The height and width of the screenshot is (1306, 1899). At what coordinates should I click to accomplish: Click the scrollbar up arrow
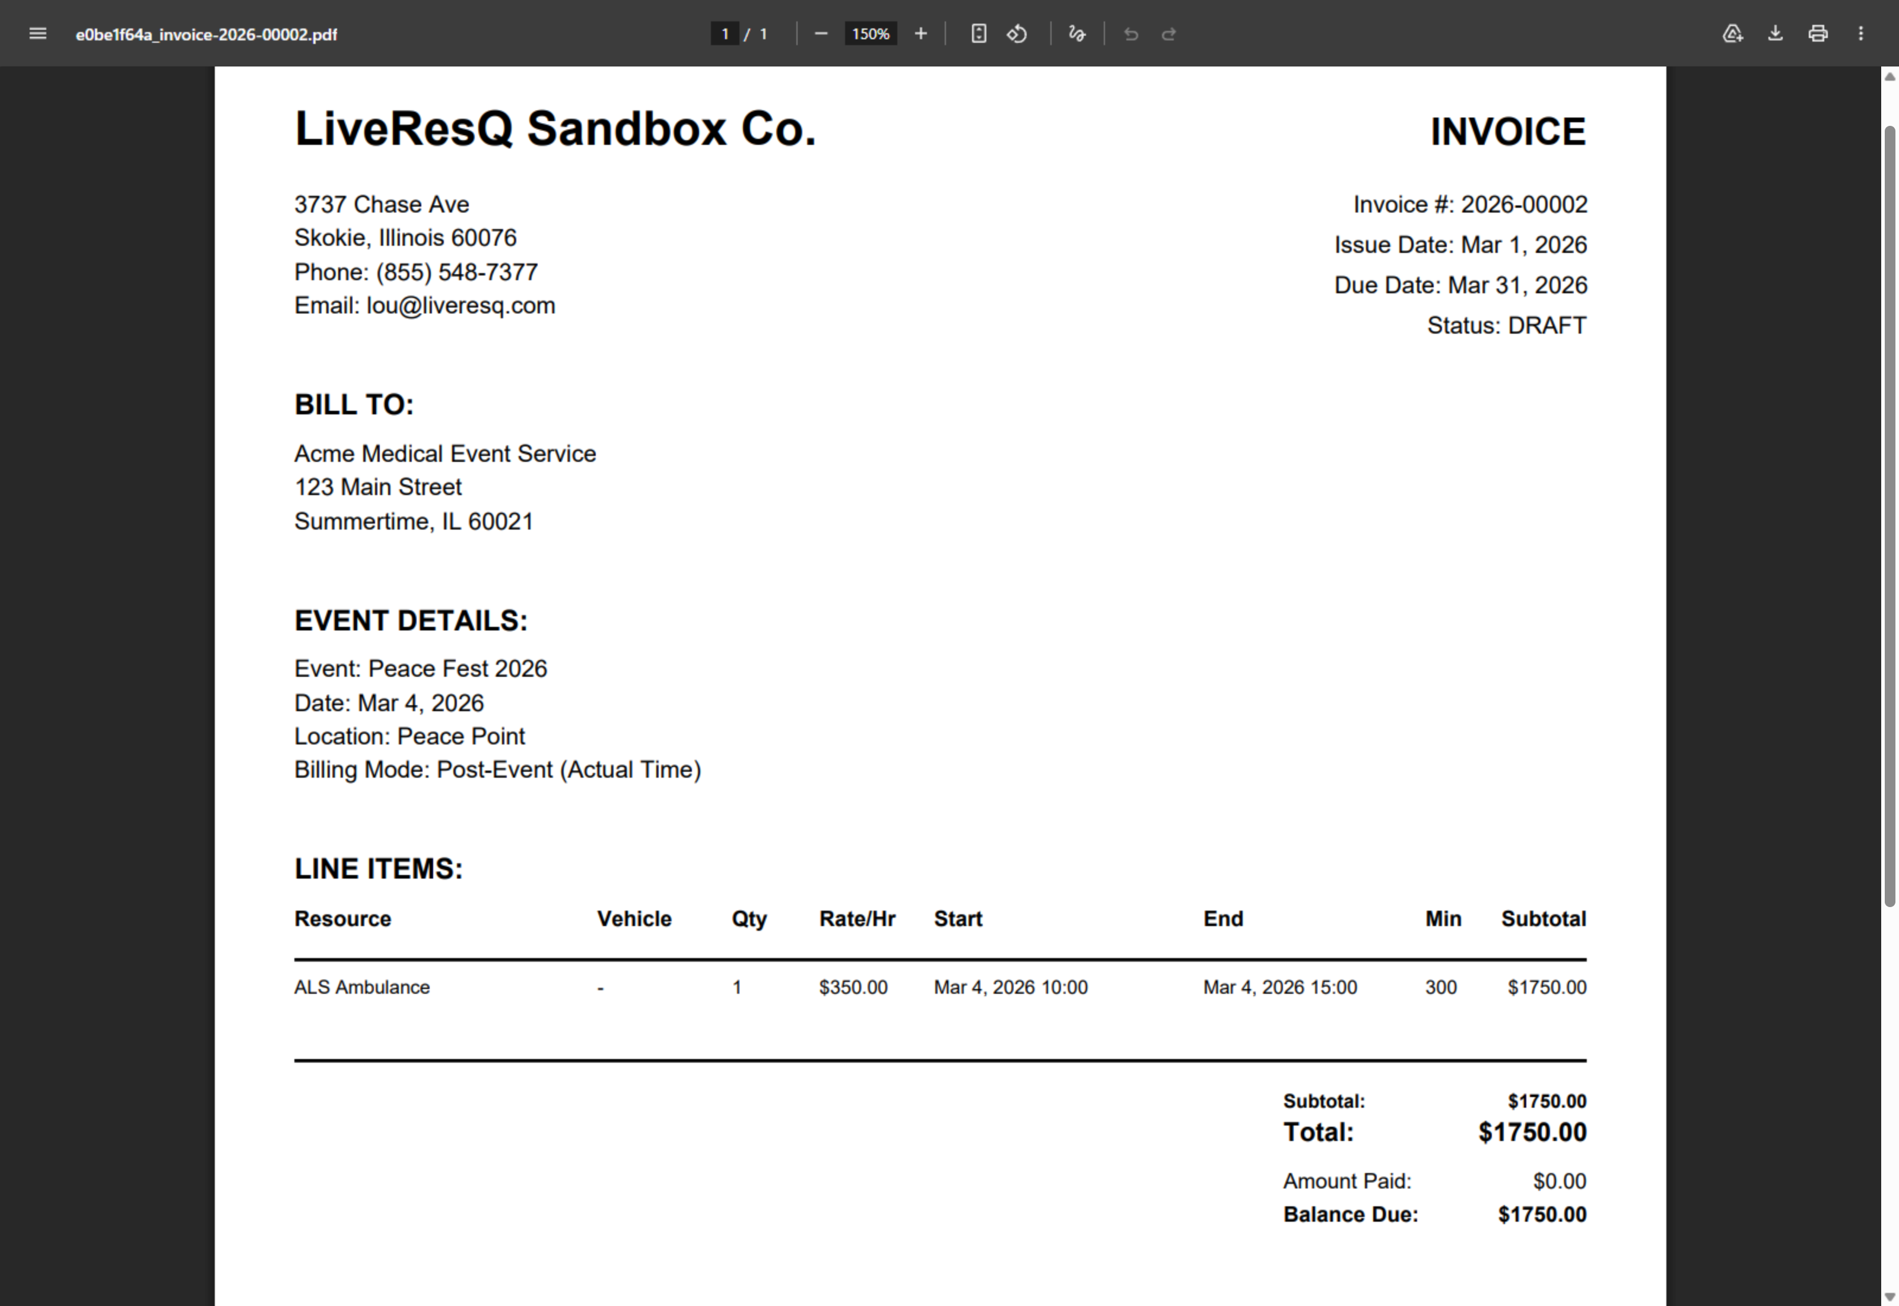pos(1889,76)
